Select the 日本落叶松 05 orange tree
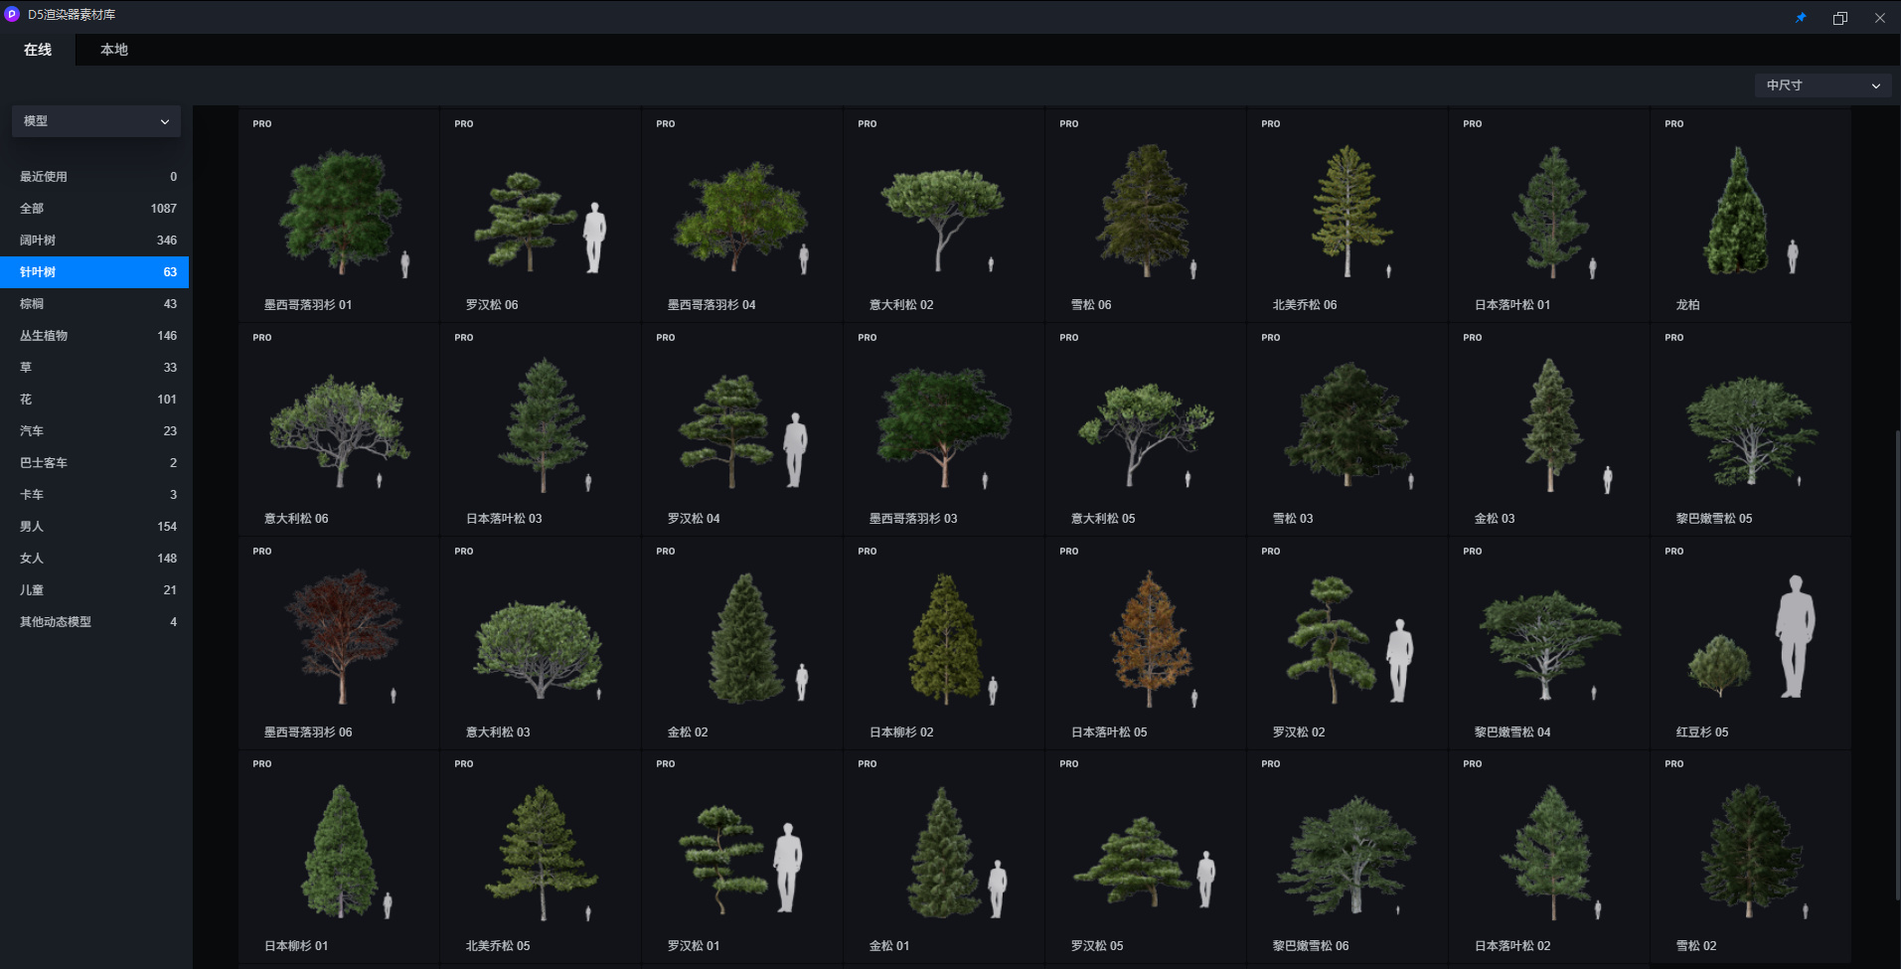1901x969 pixels. (1146, 642)
